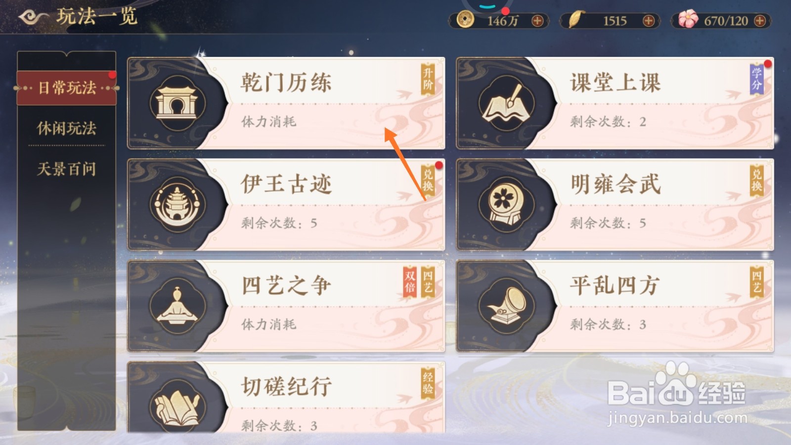Go back via the cloud swirl icon beside 玩法一览

33,17
